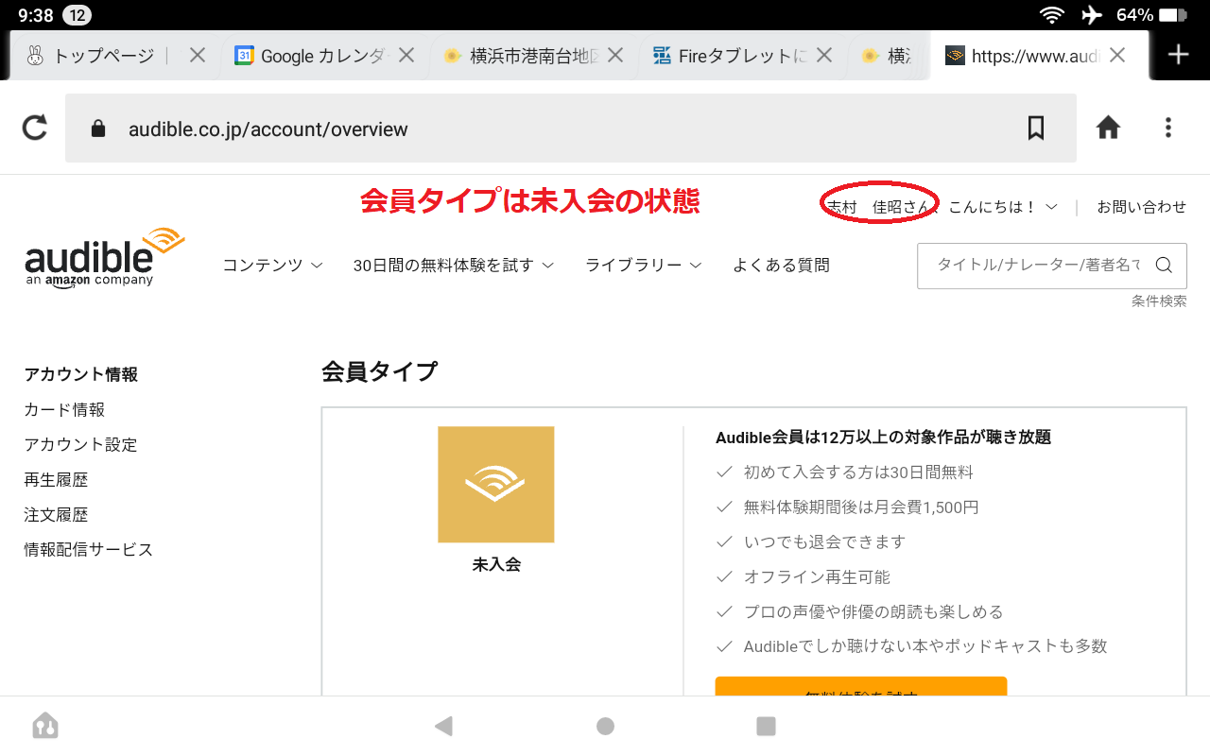Click Audibleでしか聴けない本やポッドキャストも多数 text
This screenshot has width=1210, height=756.
pyautogui.click(x=925, y=646)
